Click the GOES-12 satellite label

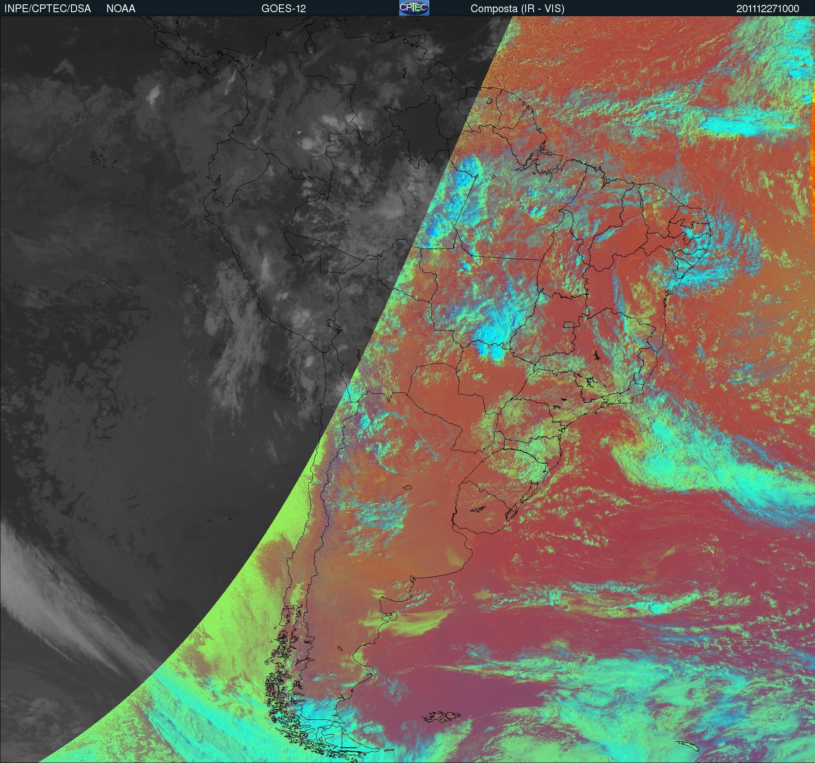pyautogui.click(x=284, y=9)
